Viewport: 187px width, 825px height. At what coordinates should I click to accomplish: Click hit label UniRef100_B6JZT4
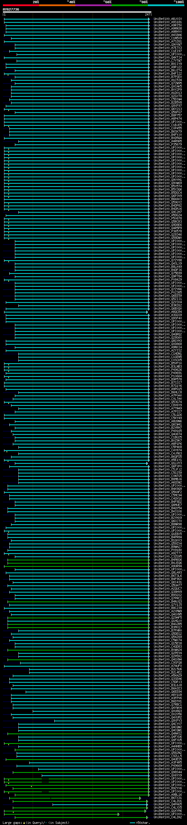point(168,71)
